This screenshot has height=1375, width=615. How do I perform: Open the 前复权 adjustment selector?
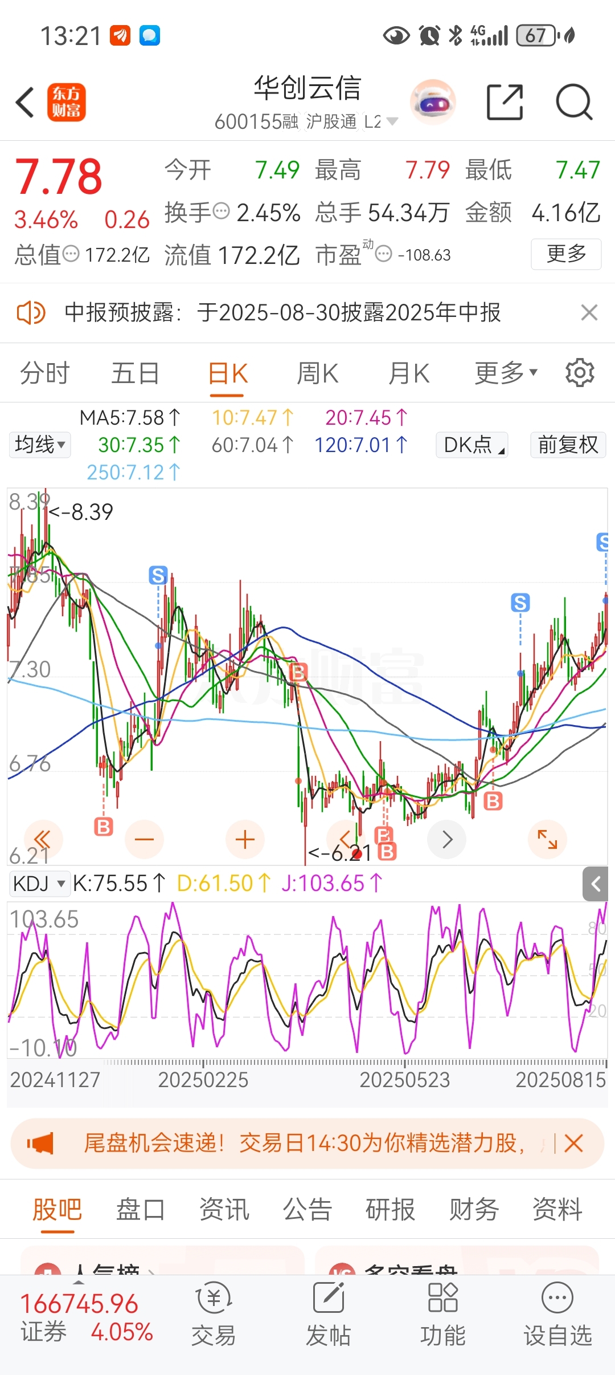[568, 445]
